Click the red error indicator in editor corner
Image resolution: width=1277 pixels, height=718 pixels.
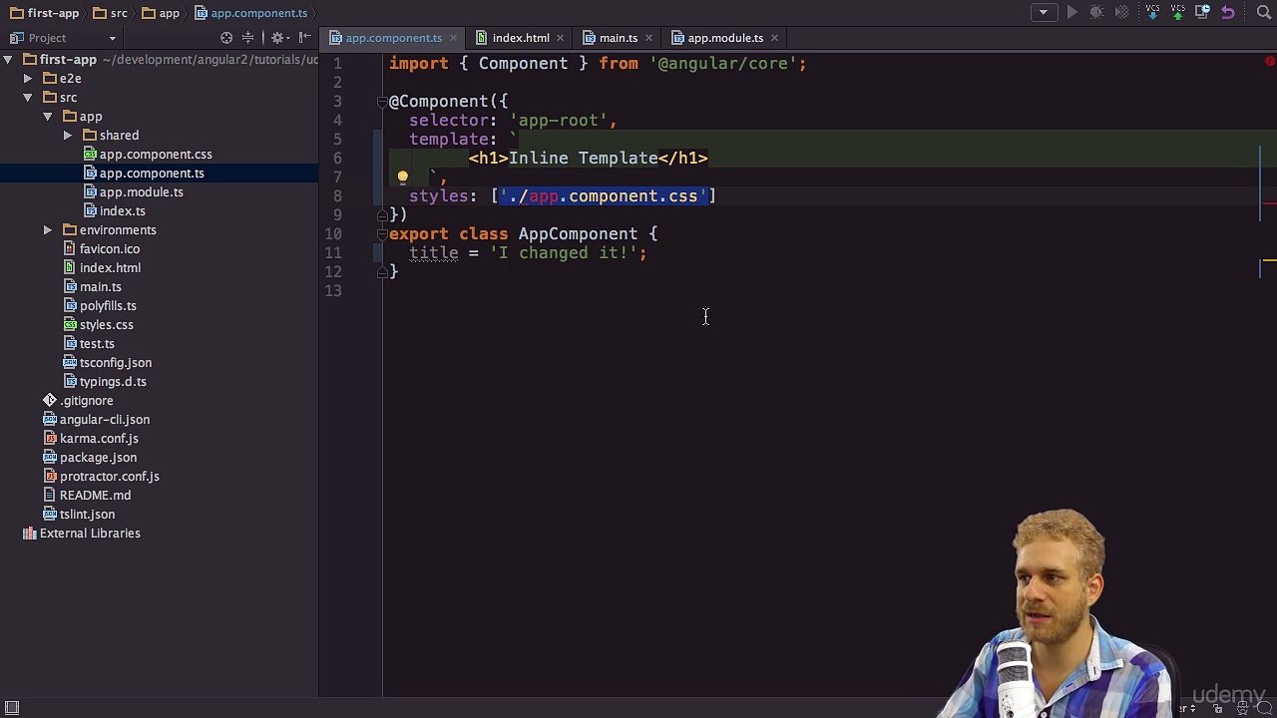(x=1270, y=62)
